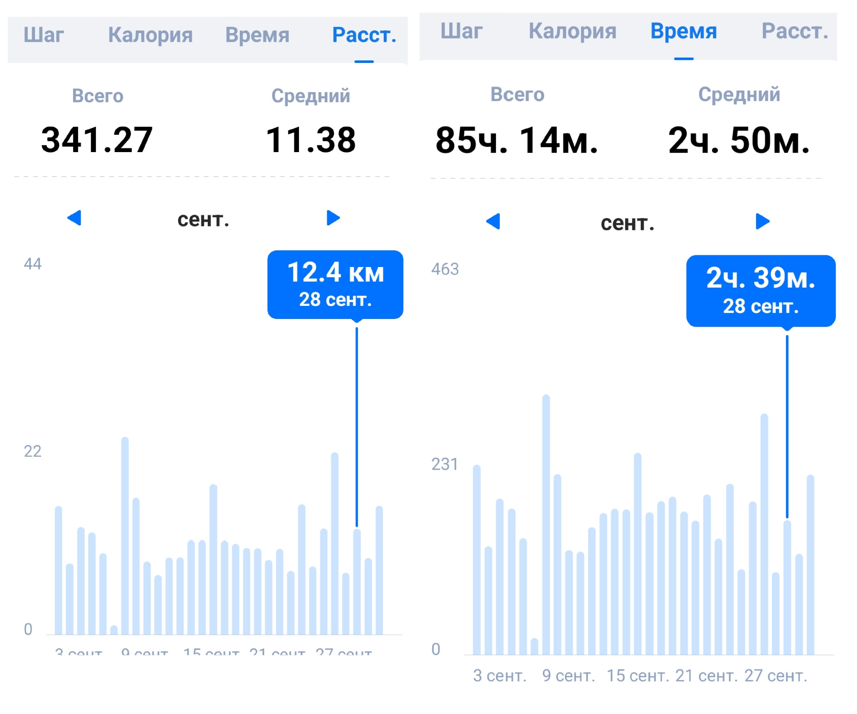The width and height of the screenshot is (857, 714).
Task: Select the tallest bar in time chart
Action: point(546,524)
